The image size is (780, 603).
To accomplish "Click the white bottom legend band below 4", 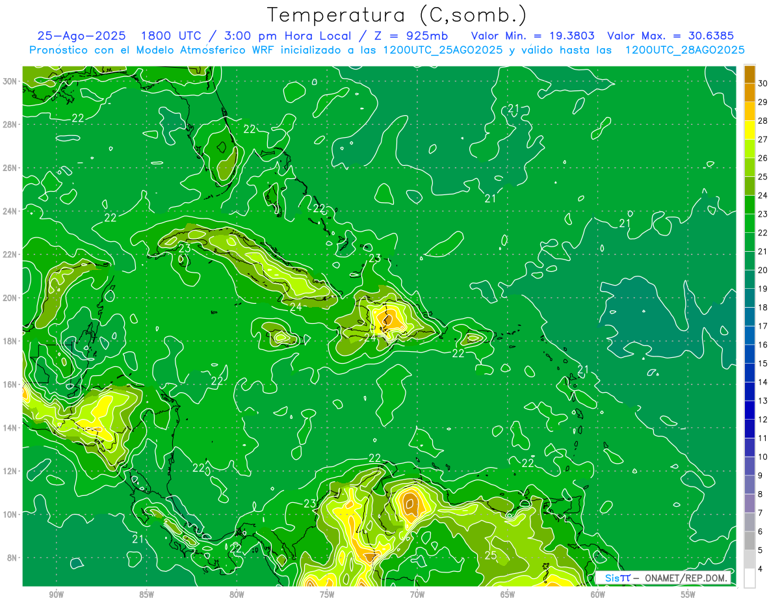I will (749, 578).
